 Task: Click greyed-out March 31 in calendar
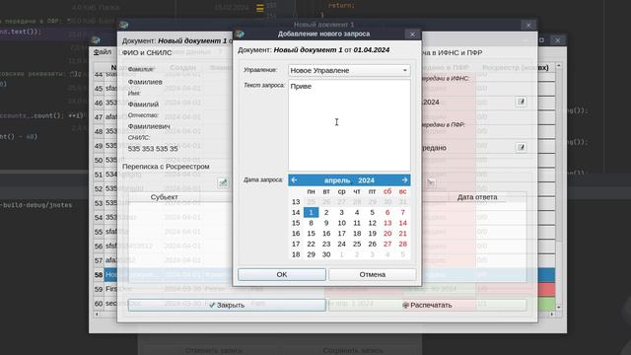403,201
